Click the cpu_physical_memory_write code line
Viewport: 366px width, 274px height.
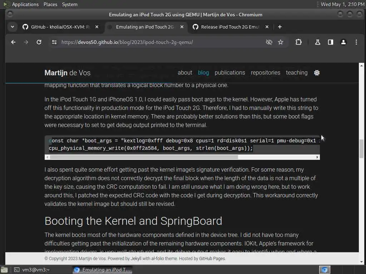point(151,148)
